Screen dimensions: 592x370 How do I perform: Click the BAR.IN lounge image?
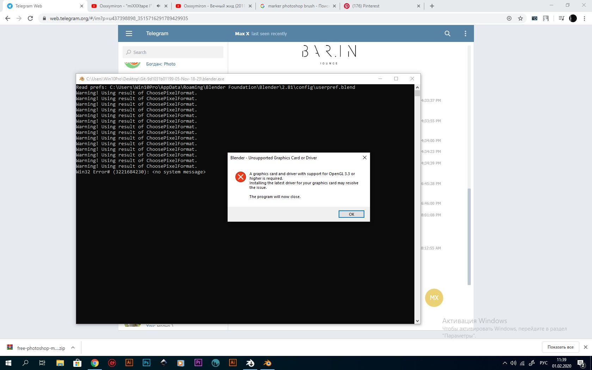[329, 55]
